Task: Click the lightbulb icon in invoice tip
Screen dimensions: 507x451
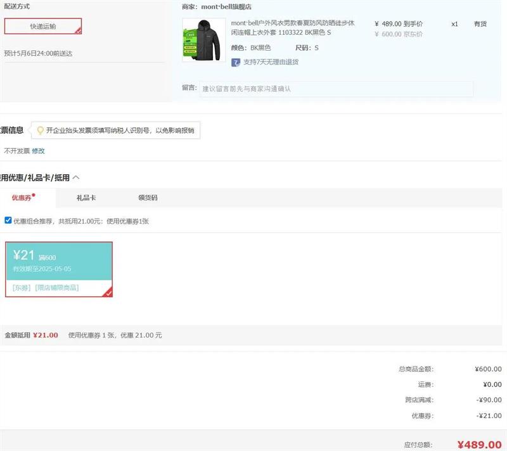Action: pyautogui.click(x=41, y=130)
